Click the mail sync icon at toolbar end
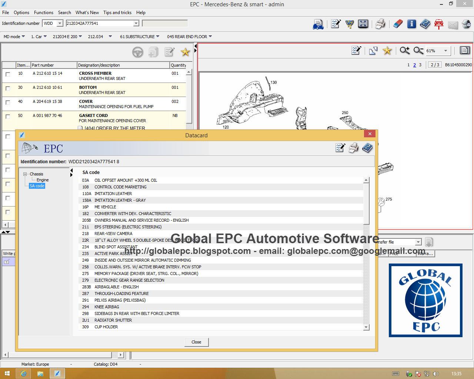Viewport: 474px width, 379px height. (467, 24)
